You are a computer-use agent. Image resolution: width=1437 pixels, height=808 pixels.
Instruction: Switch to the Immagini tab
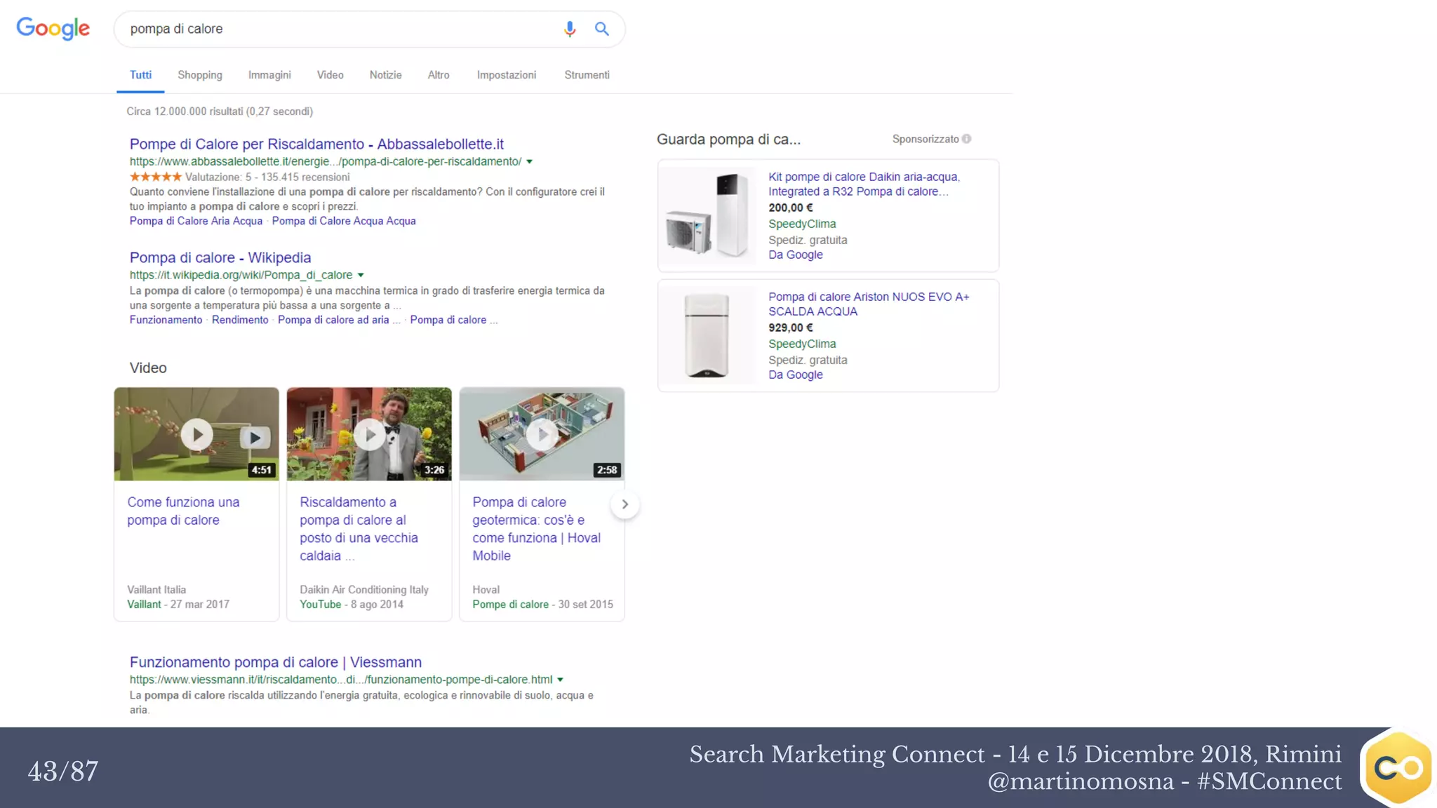click(x=269, y=75)
